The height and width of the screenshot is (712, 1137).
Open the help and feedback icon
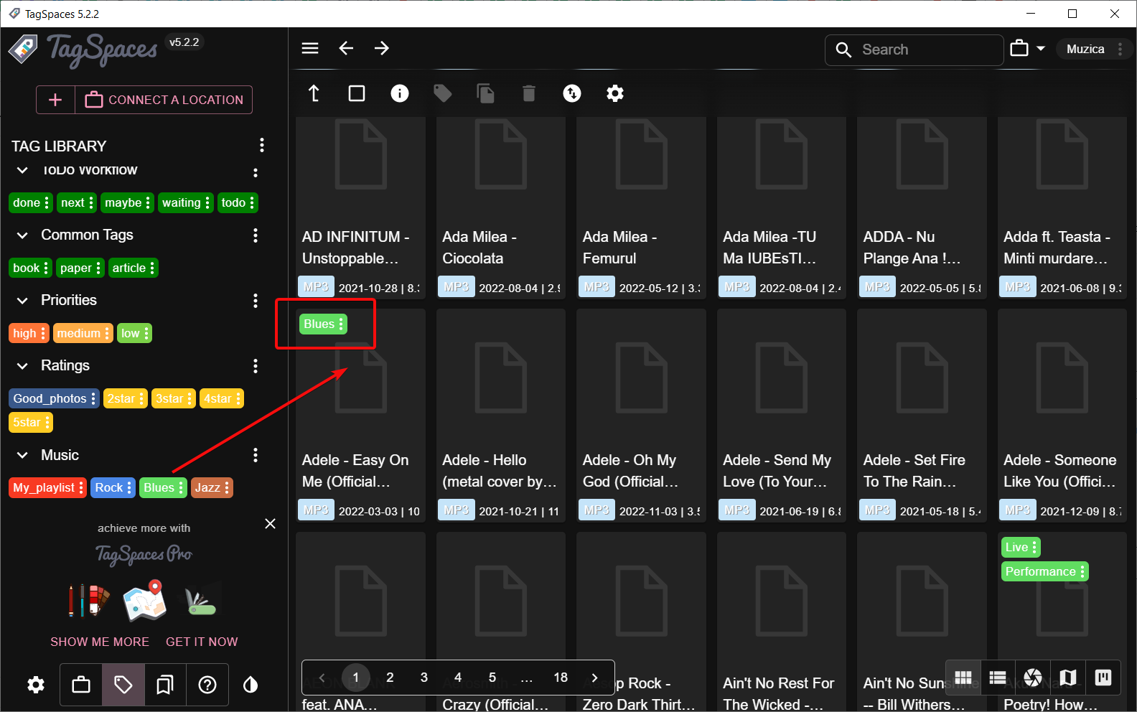click(x=207, y=685)
